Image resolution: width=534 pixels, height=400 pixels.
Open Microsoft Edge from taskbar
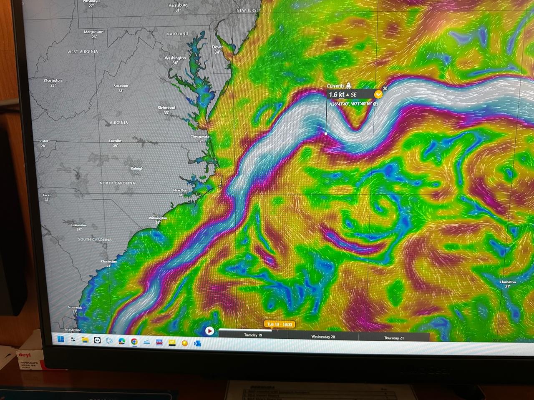click(122, 341)
